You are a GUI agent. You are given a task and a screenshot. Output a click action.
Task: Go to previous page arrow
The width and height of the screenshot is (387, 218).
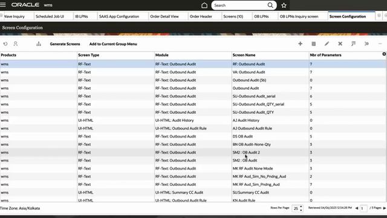point(356,208)
